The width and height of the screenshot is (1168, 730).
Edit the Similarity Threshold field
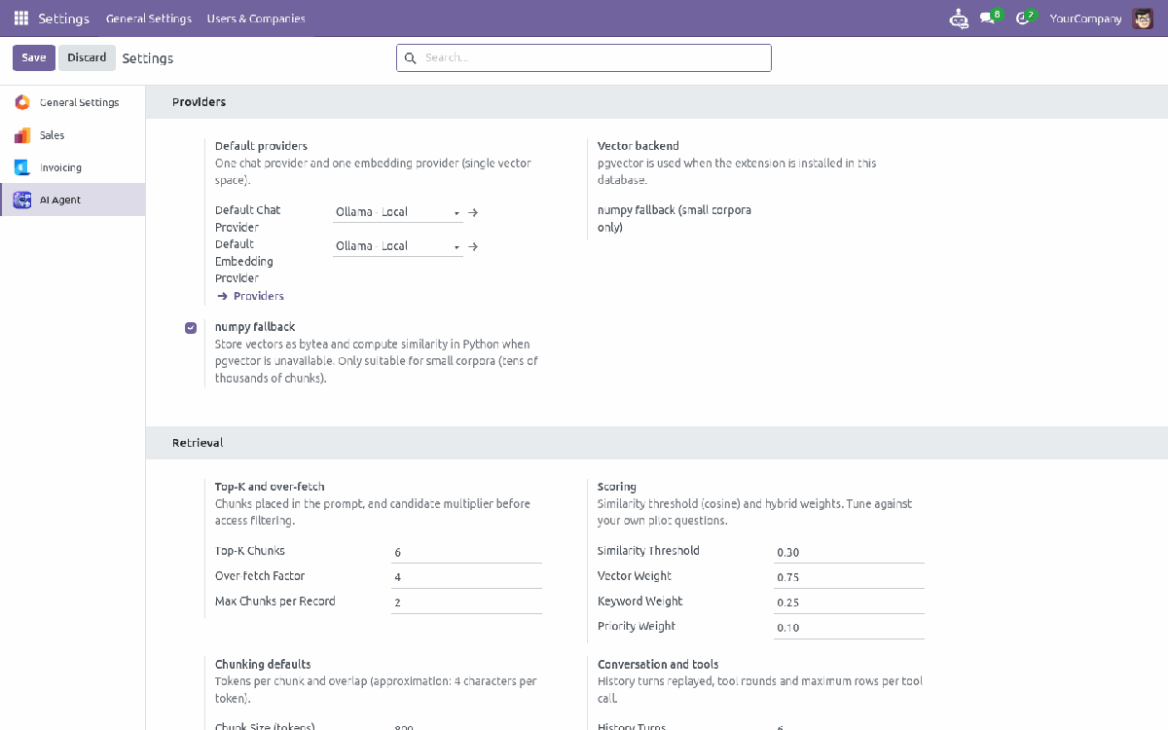(849, 552)
